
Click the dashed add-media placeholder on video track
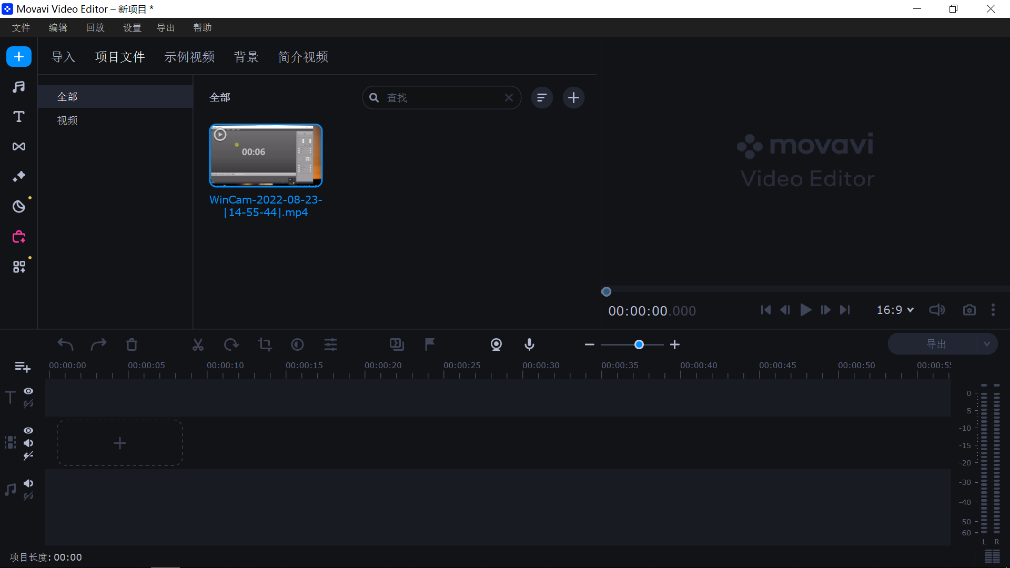tap(120, 443)
